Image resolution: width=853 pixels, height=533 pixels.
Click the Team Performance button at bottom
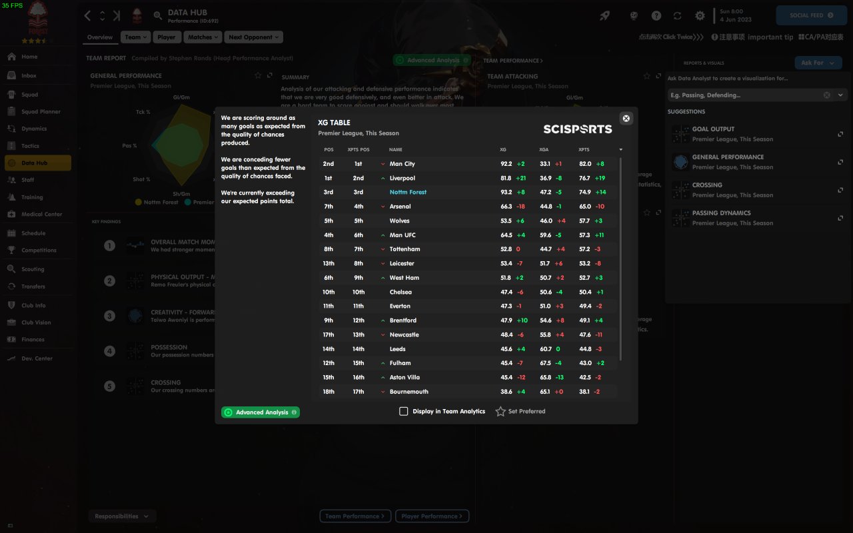356,516
